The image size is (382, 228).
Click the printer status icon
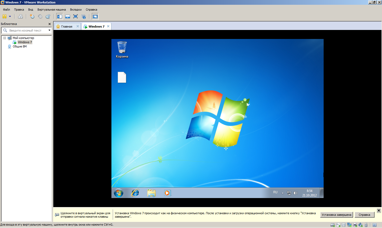(x=355, y=225)
